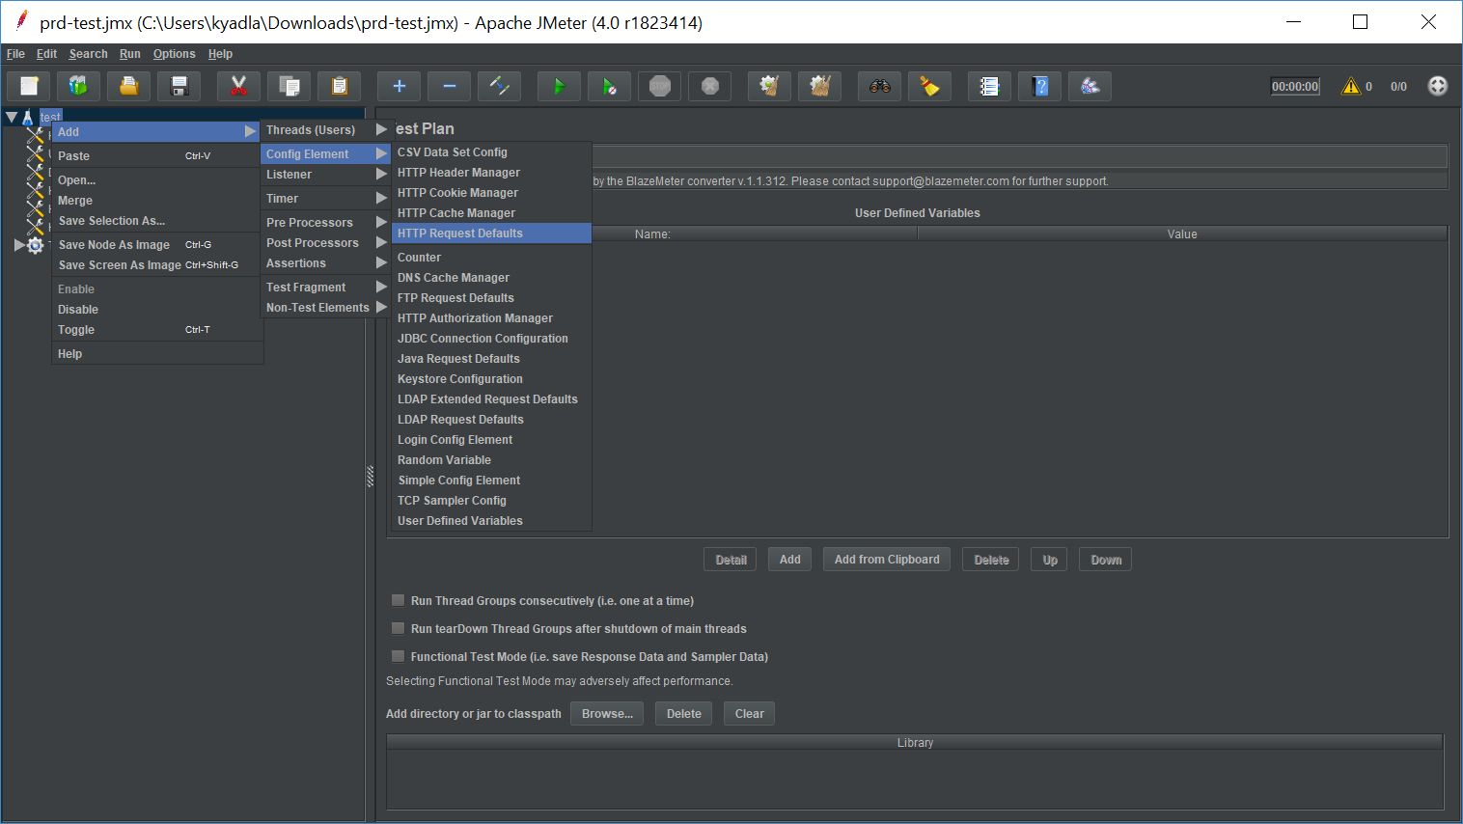The width and height of the screenshot is (1463, 824).
Task: Collapse the test node in the tree
Action: coord(12,116)
